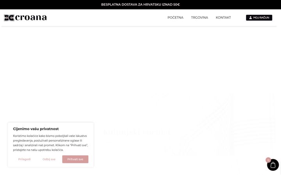
Task: Open MOJ RAČUN account button
Action: click(x=259, y=17)
